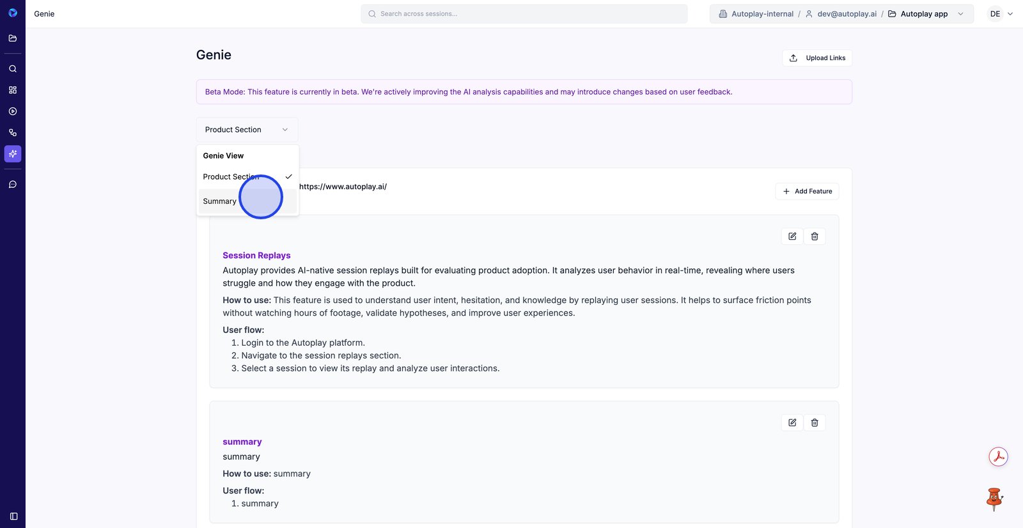Open the dashboard grid icon in sidebar

(x=13, y=90)
